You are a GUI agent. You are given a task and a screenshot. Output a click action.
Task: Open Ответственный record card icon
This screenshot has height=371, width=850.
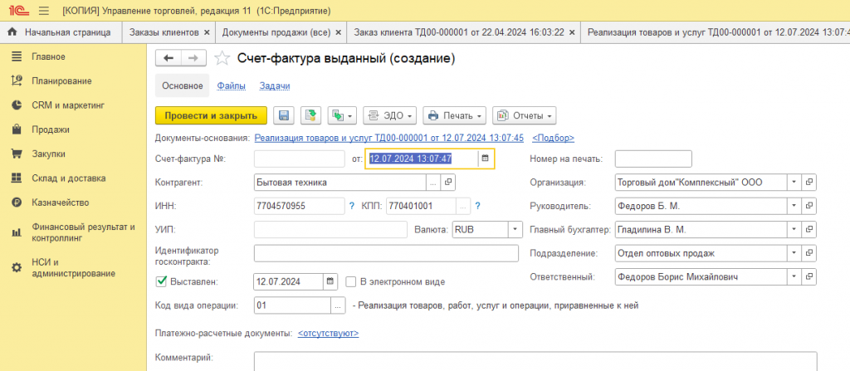pyautogui.click(x=808, y=277)
